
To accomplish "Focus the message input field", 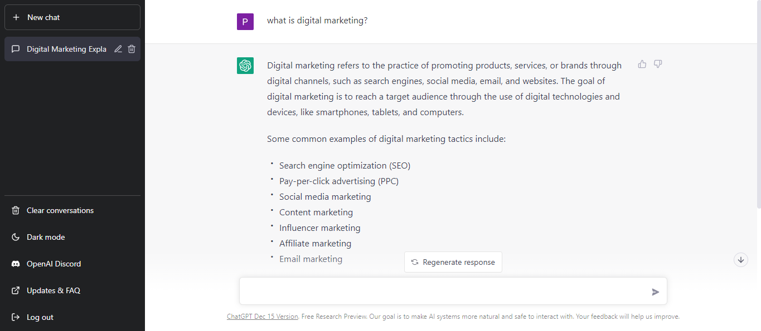I will pyautogui.click(x=443, y=292).
